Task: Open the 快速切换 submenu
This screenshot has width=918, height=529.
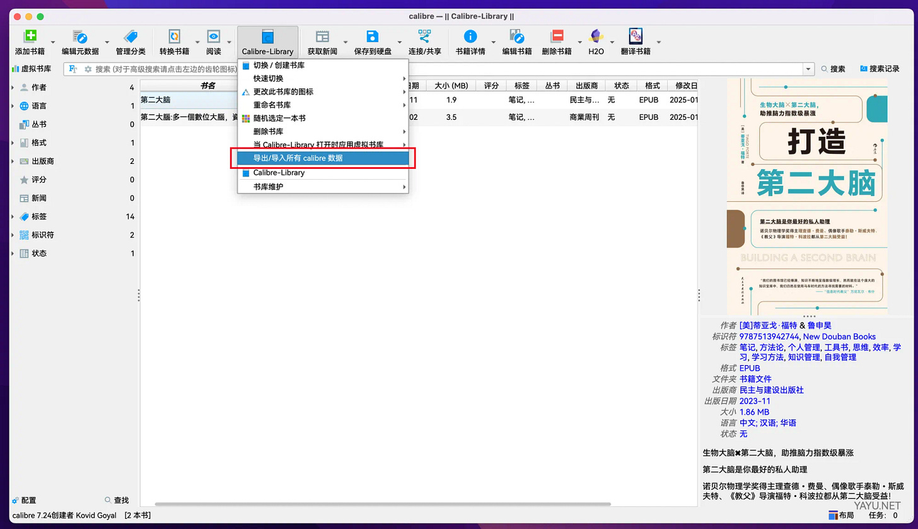Action: tap(323, 79)
